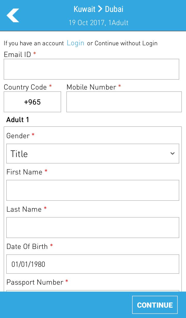This screenshot has width=186, height=318.
Task: Click the First Name text box
Action: (93, 190)
